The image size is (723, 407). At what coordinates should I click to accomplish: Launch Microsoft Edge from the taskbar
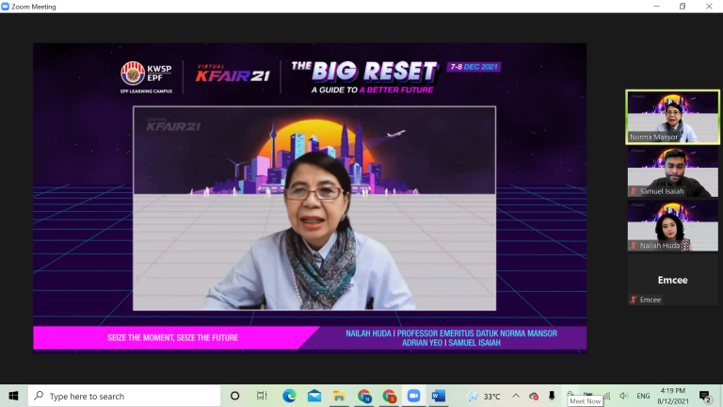click(x=290, y=396)
